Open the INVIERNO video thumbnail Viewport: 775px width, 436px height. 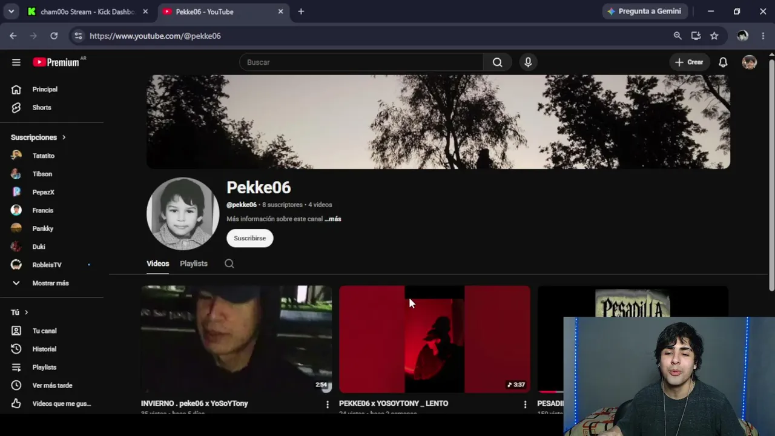point(236,339)
